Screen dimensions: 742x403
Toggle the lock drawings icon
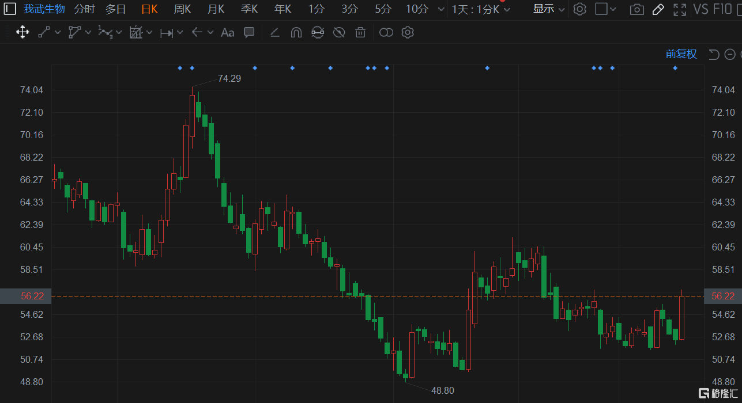317,33
